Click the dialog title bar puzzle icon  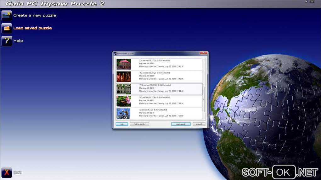coord(115,54)
